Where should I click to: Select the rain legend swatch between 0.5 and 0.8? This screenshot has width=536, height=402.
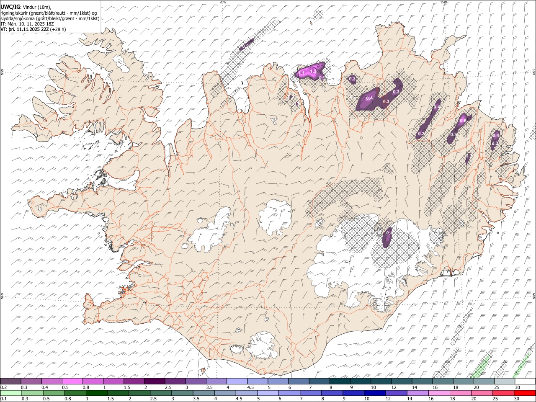[54, 393]
